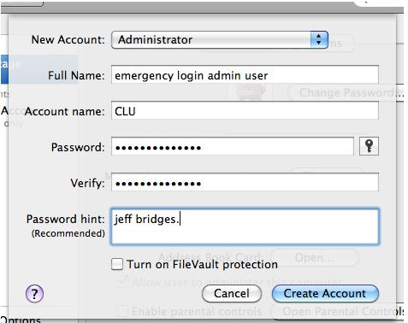Place the cursor in the Password hint box

tap(245, 226)
